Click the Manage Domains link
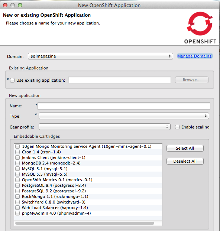The image size is (220, 231). point(194,56)
